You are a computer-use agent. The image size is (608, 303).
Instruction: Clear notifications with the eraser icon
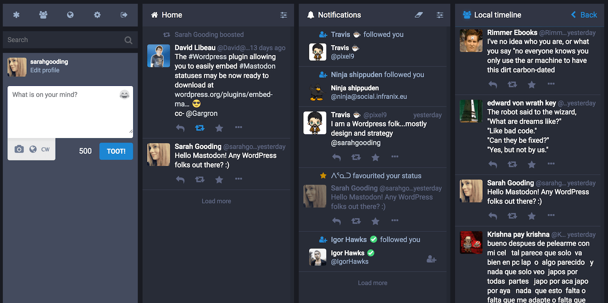click(419, 15)
